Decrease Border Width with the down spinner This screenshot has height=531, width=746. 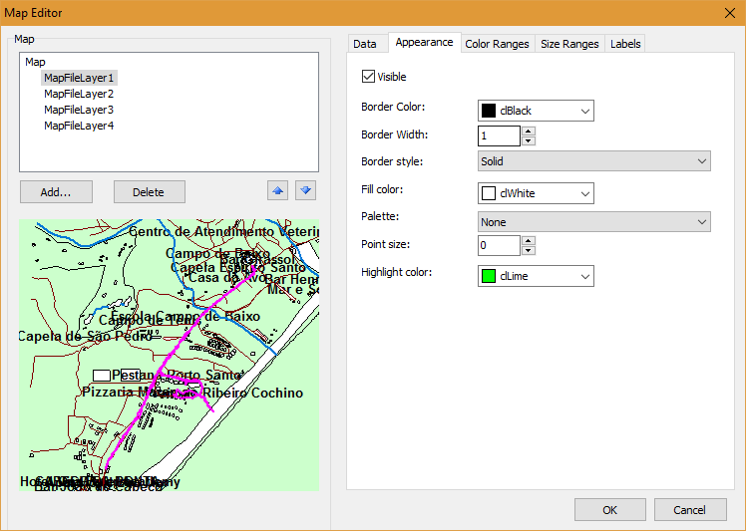coord(529,140)
